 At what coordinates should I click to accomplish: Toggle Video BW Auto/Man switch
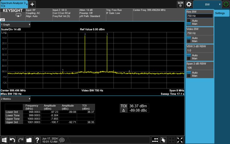(x=189, y=39)
